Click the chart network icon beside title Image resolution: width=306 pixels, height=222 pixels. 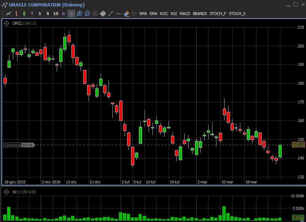tap(5, 5)
